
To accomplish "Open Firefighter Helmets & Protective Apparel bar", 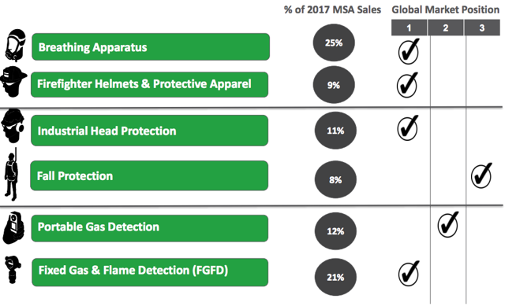I will tap(149, 84).
